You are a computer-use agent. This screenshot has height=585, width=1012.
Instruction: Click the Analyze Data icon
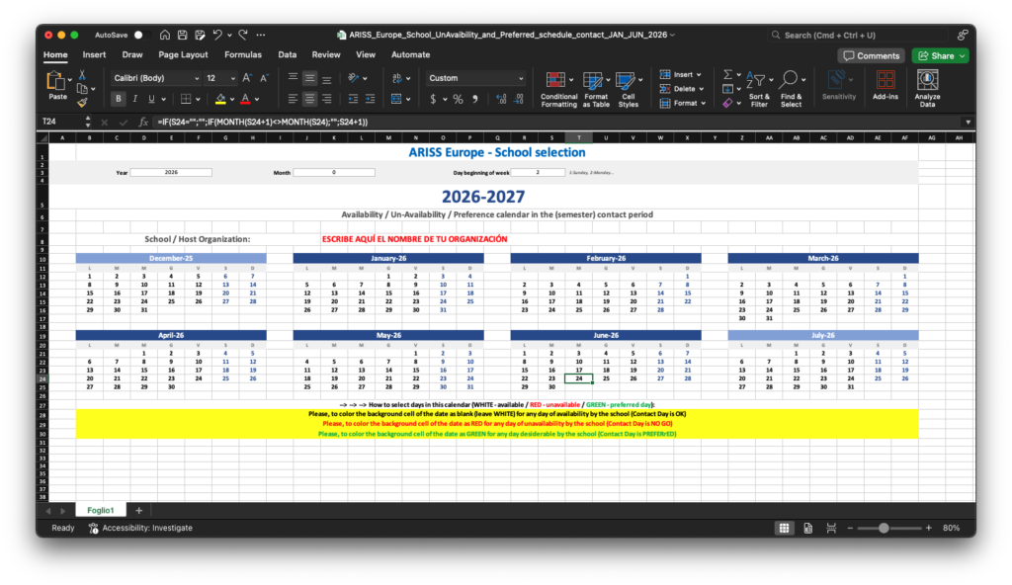[x=927, y=87]
